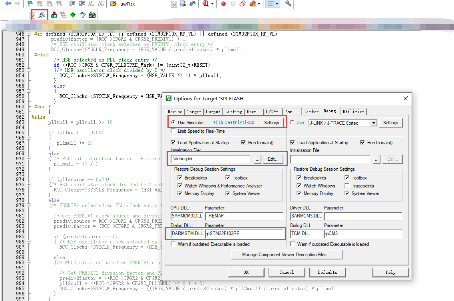Start incremental find with binoculars icon
This screenshot has height=301, width=454.
pyautogui.click(x=193, y=4)
